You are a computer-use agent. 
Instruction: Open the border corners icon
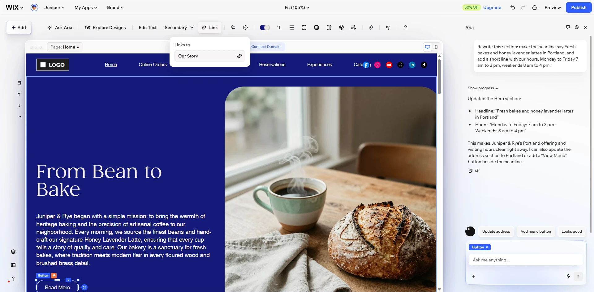click(304, 28)
